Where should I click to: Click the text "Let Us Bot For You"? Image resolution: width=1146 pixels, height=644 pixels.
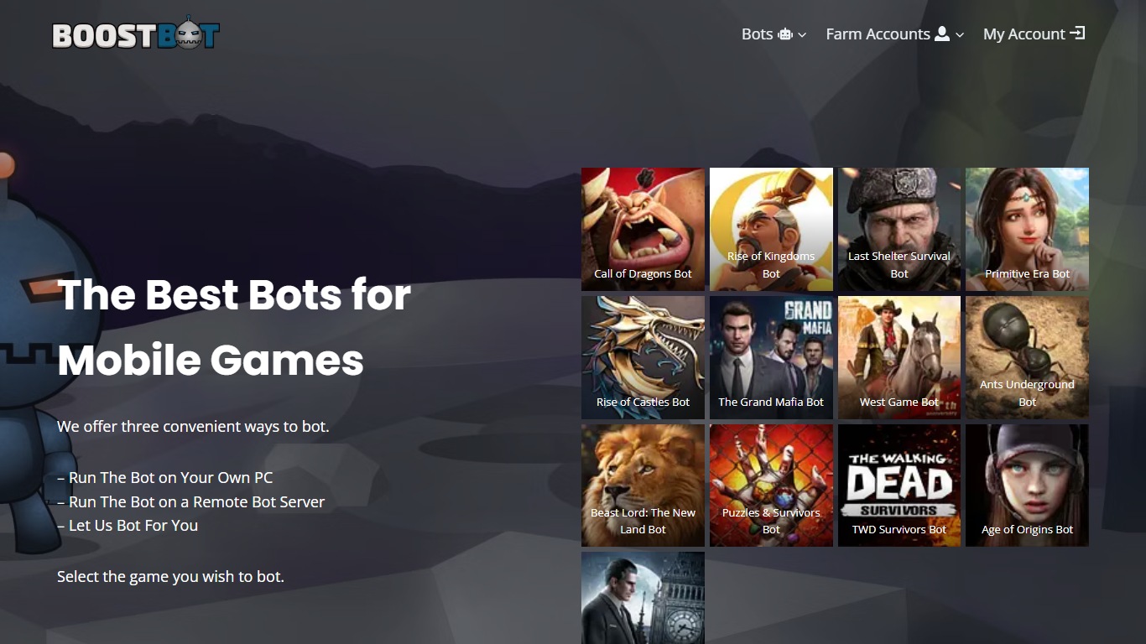(133, 526)
